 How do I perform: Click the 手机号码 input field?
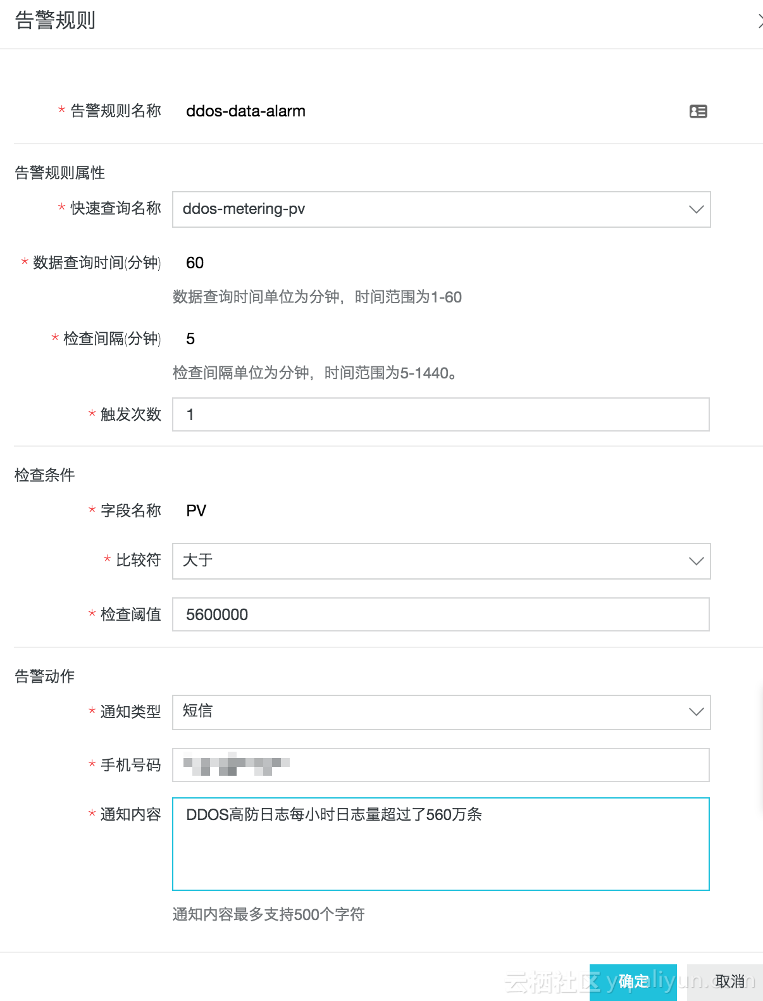coord(441,765)
